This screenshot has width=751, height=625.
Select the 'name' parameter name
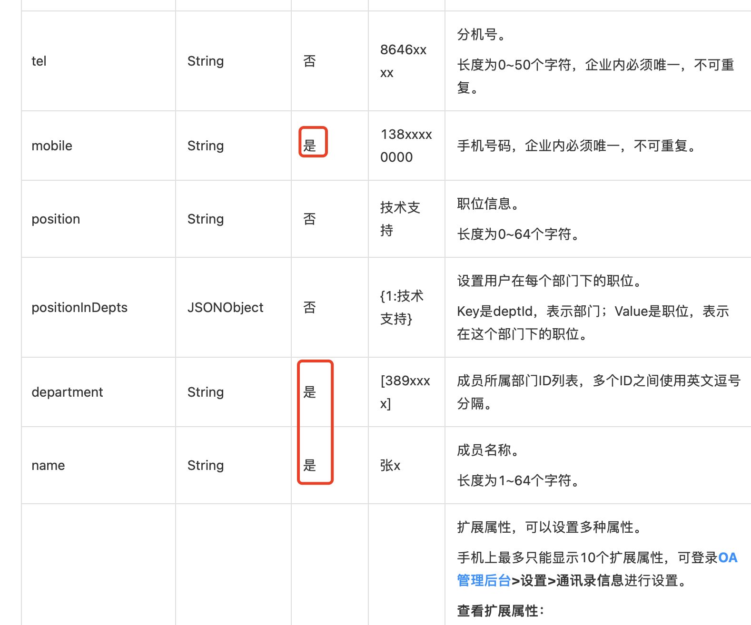48,466
